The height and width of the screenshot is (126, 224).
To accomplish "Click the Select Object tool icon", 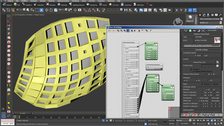I will [x=28, y=10].
